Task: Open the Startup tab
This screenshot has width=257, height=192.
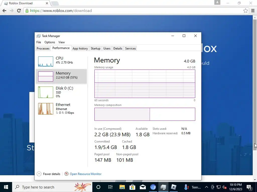Action: point(96,48)
